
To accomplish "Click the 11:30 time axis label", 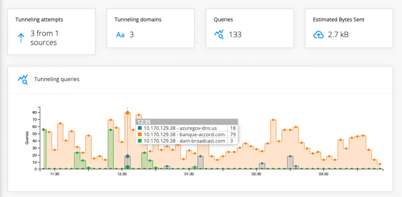I will tap(55, 174).
